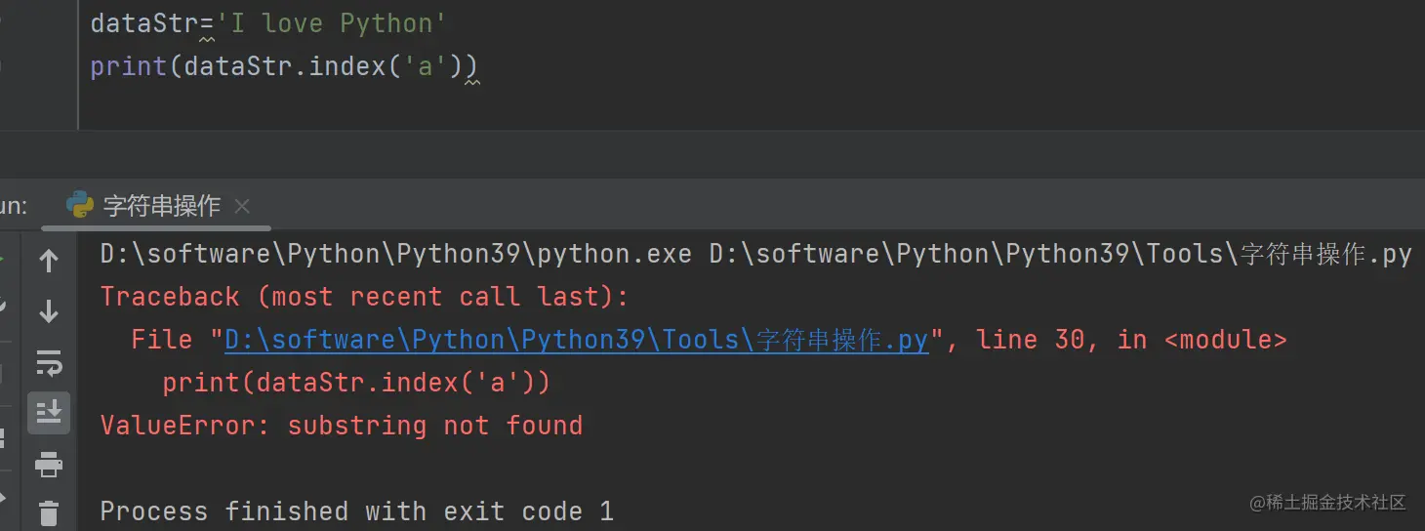Toggle soft-wrap in the Run console
This screenshot has width=1425, height=531.
click(x=49, y=363)
